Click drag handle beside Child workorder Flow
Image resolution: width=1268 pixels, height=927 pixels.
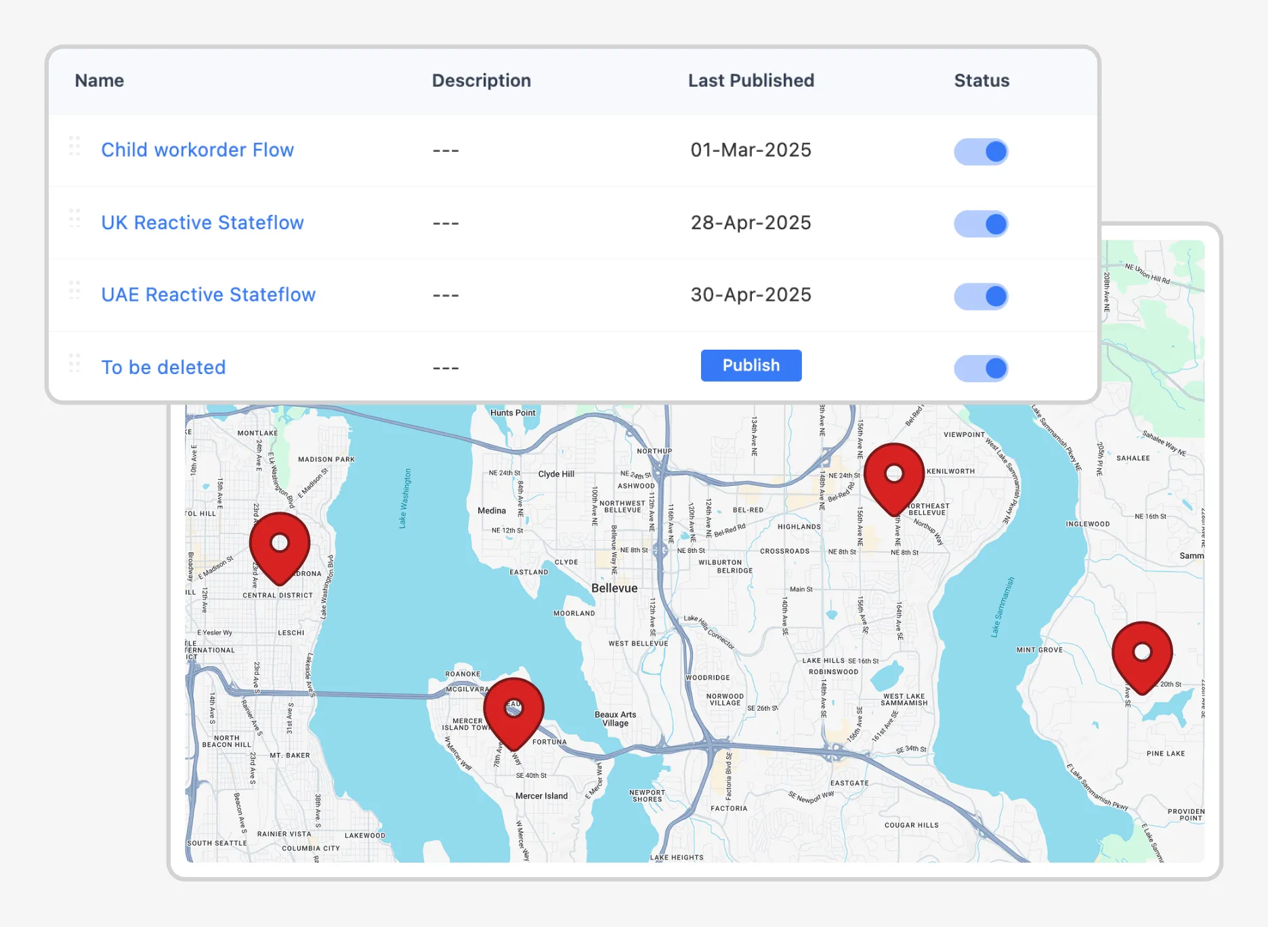75,146
